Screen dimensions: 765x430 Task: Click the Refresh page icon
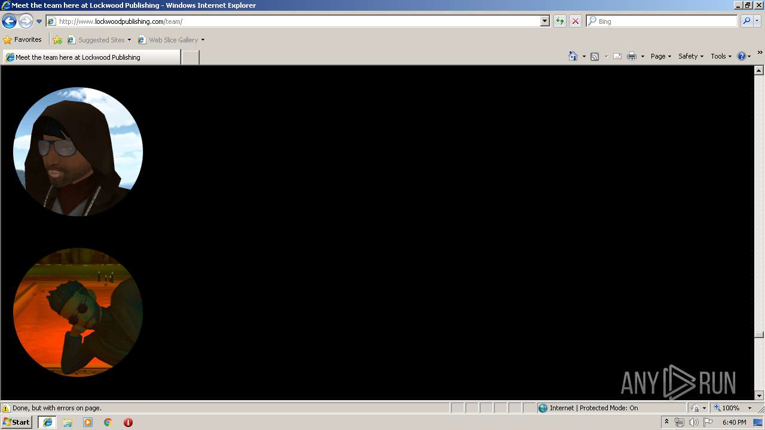(559, 21)
